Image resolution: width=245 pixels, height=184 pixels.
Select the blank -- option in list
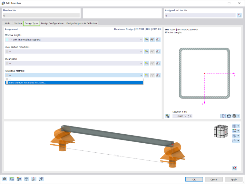pyautogui.click(x=74, y=79)
